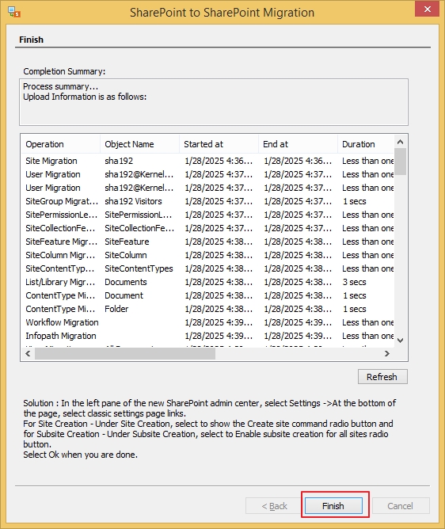Image resolution: width=445 pixels, height=529 pixels.
Task: Click the Refresh button
Action: [382, 376]
